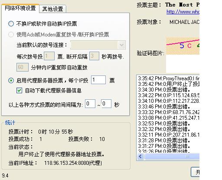Select the 3:35:42 PM ProxyThread0 log entry
Image resolution: width=222 pixels, height=180 pixels.
point(169,79)
